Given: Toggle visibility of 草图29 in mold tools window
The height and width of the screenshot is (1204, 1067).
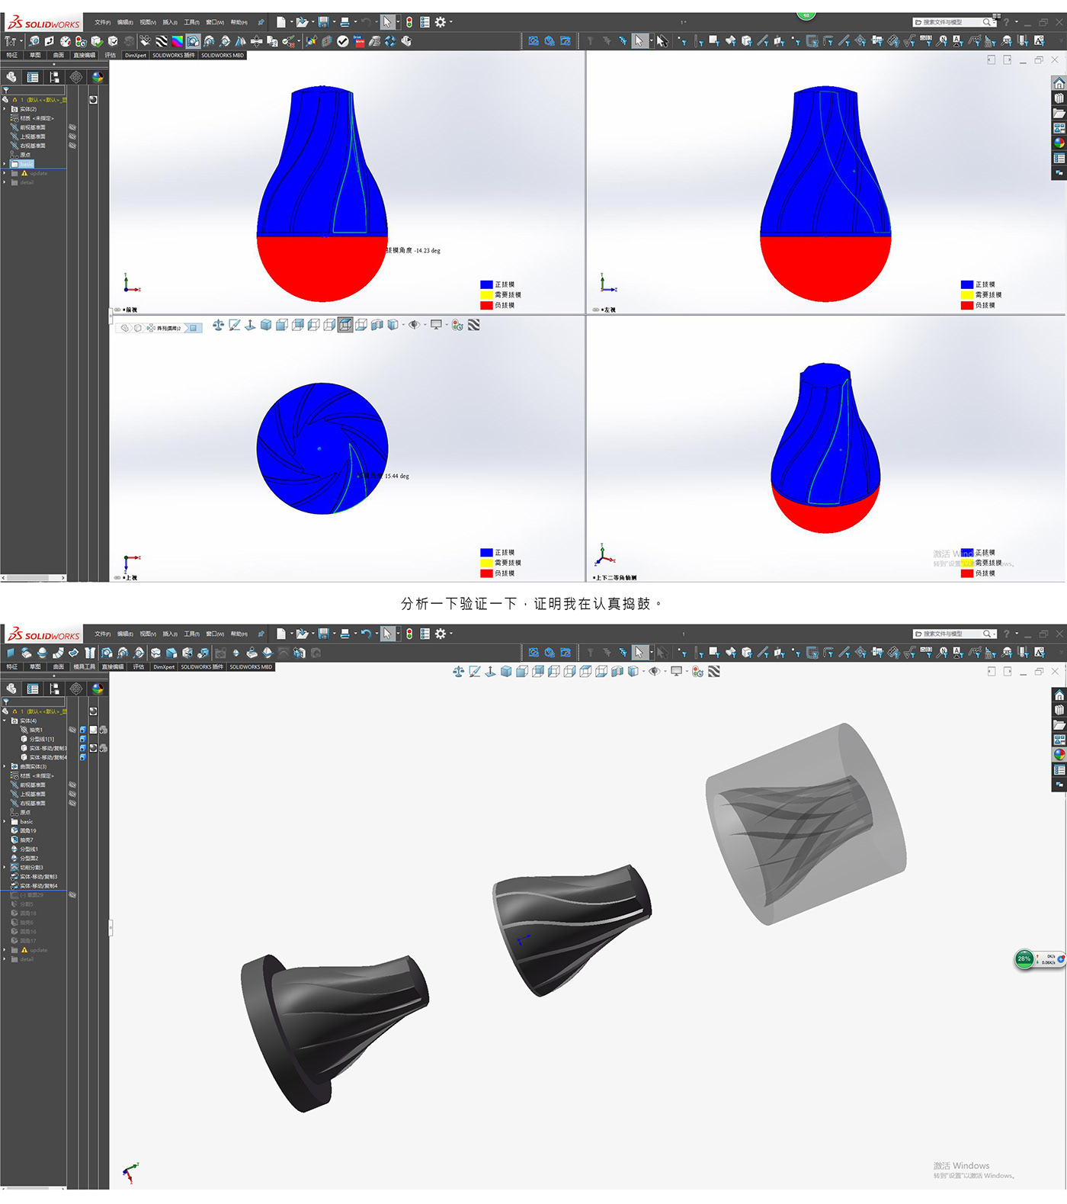Looking at the screenshot, I should pyautogui.click(x=72, y=895).
